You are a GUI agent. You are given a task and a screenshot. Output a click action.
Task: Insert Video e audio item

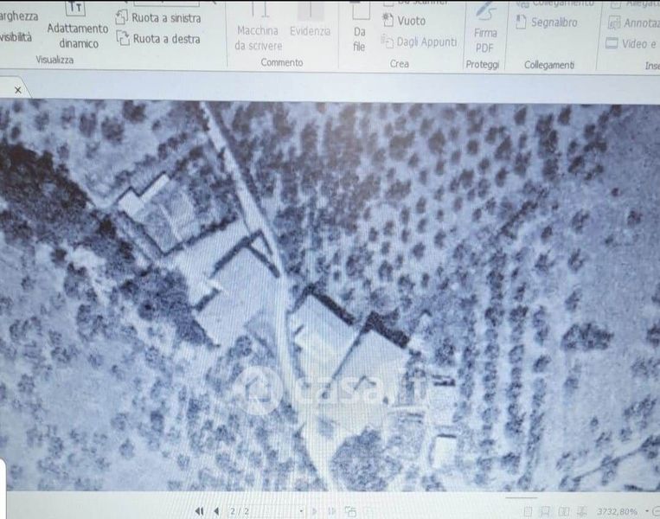(632, 43)
